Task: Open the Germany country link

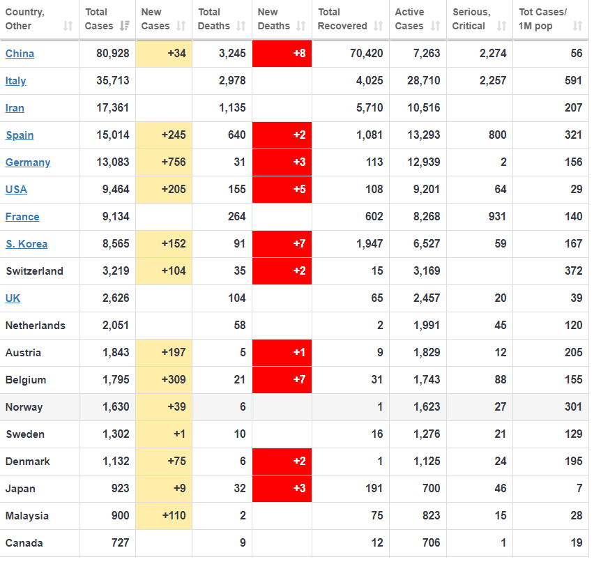Action: [x=28, y=162]
